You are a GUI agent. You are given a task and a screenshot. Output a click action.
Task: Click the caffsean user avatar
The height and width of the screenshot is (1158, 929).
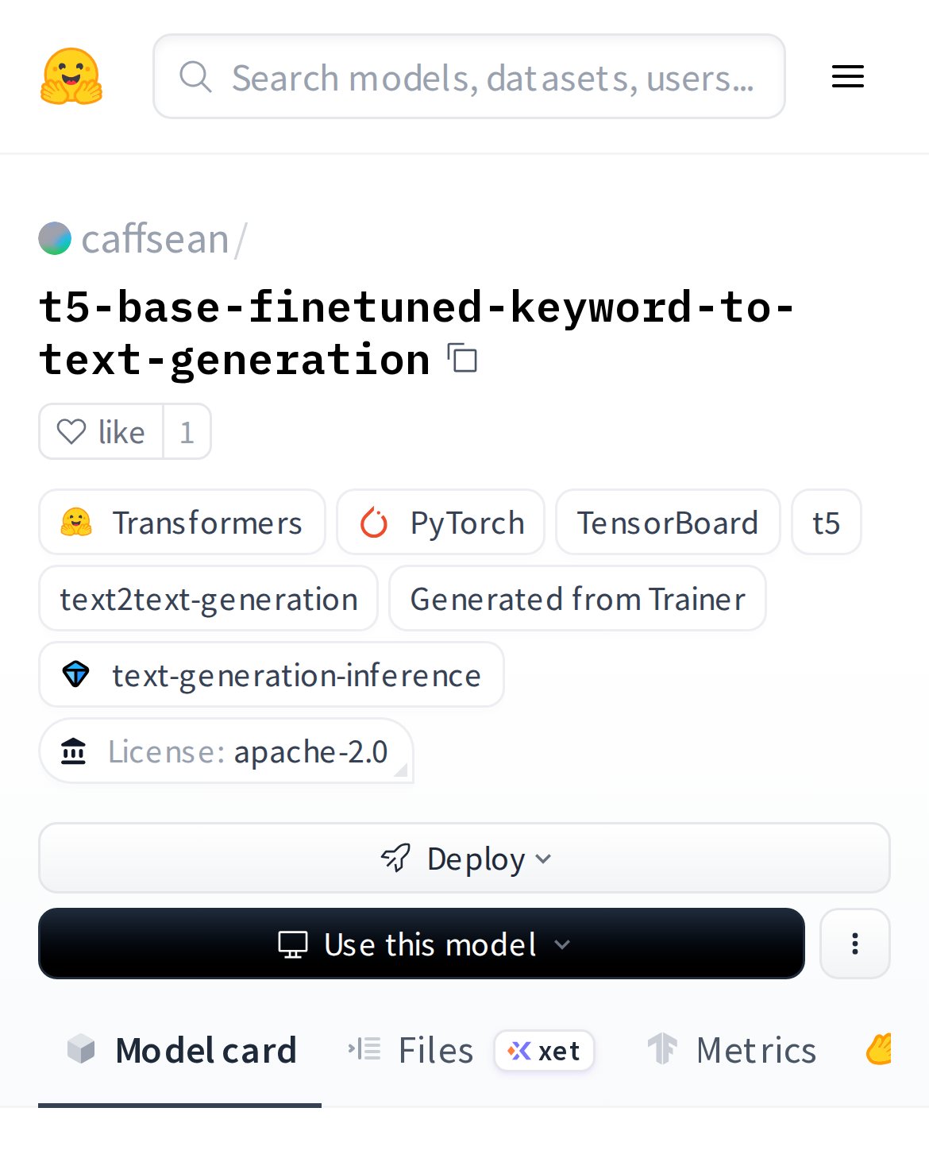pyautogui.click(x=55, y=238)
